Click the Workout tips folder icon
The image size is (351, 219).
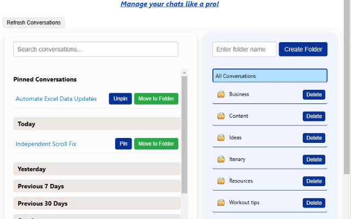click(x=221, y=203)
